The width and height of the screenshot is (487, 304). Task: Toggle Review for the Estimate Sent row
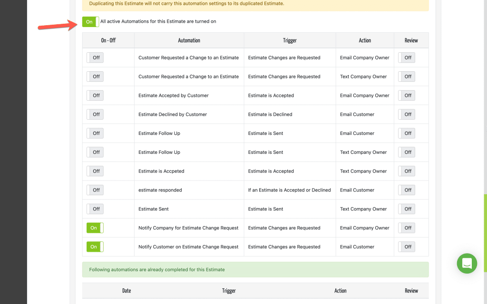(407, 209)
